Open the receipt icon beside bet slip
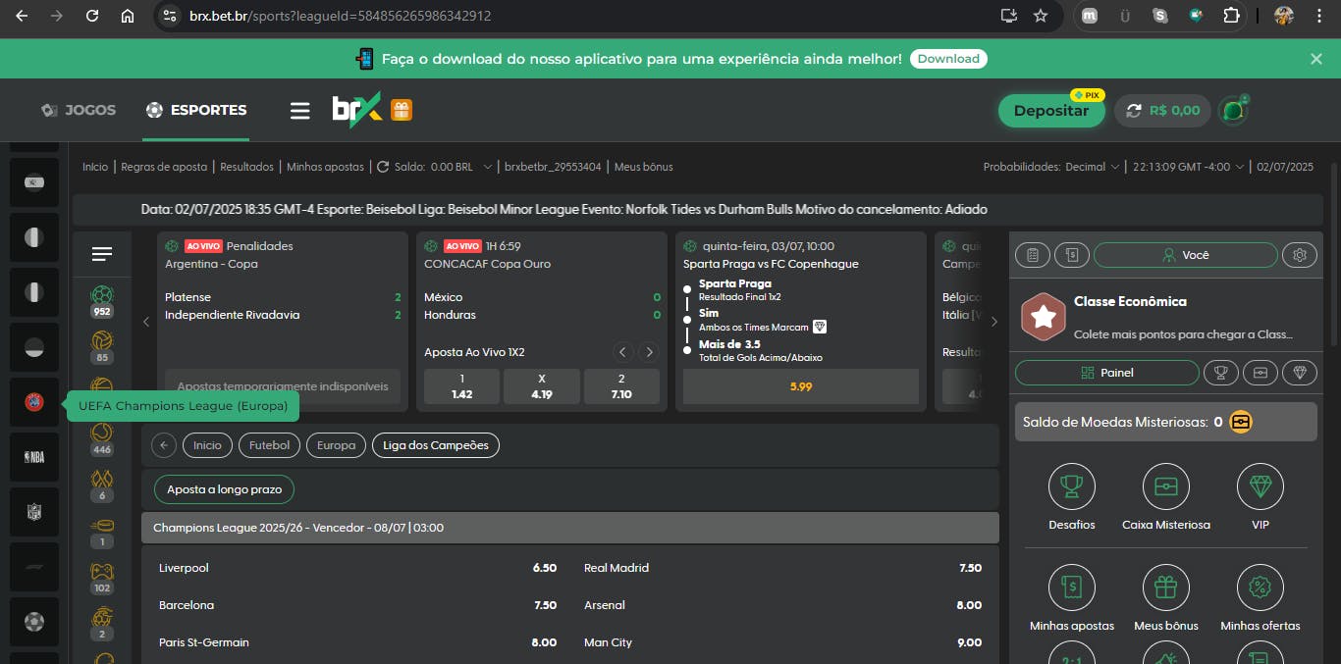The image size is (1341, 664). click(x=1072, y=255)
